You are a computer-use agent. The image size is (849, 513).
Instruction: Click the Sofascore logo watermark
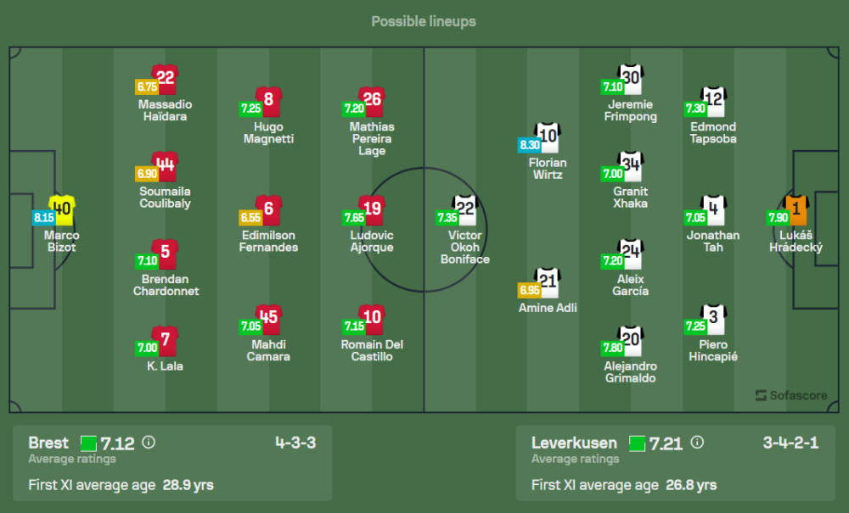coord(790,395)
